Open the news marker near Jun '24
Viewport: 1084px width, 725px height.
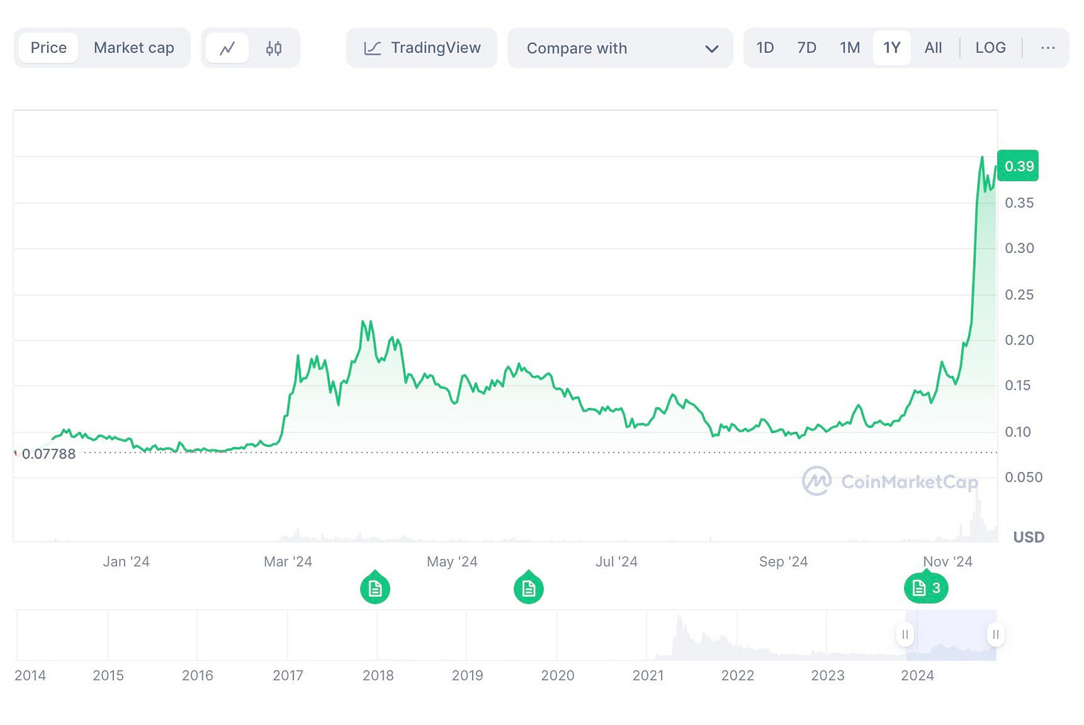[x=529, y=588]
